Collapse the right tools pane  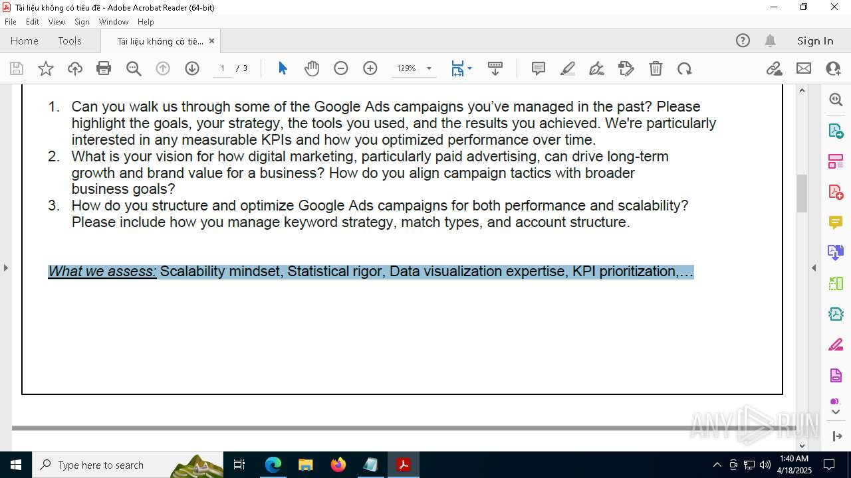(814, 268)
